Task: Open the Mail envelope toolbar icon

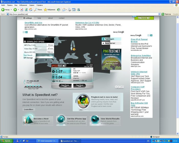Action: [64, 10]
